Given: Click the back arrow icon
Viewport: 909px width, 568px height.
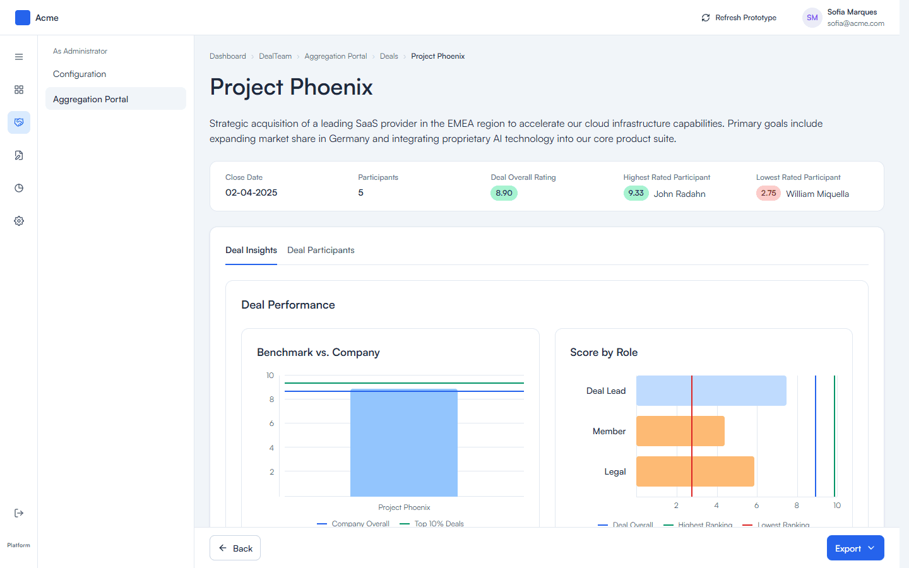Looking at the screenshot, I should pos(223,548).
